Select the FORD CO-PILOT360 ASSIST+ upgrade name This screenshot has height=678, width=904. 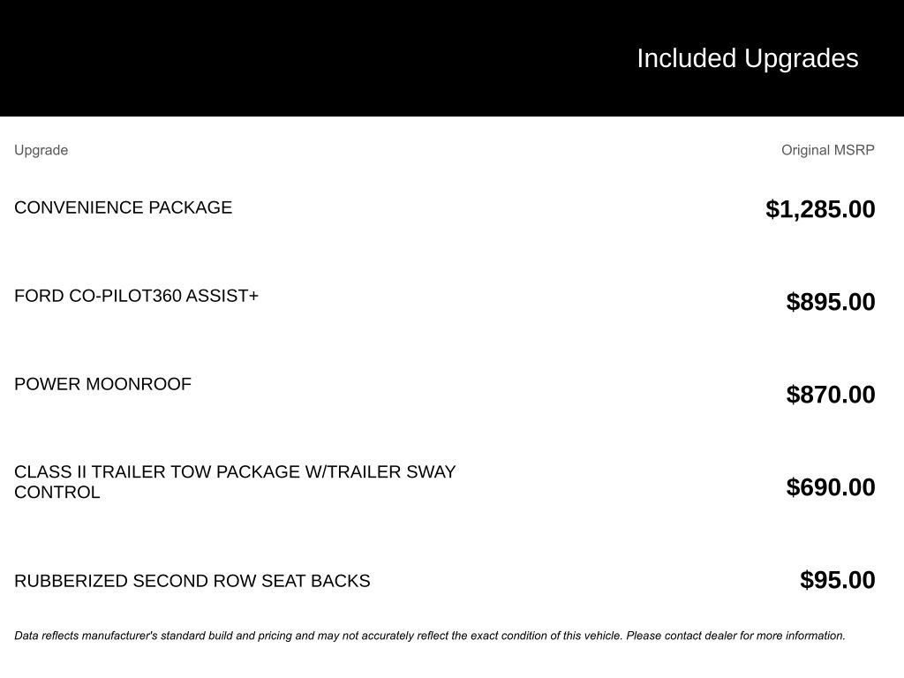(136, 296)
